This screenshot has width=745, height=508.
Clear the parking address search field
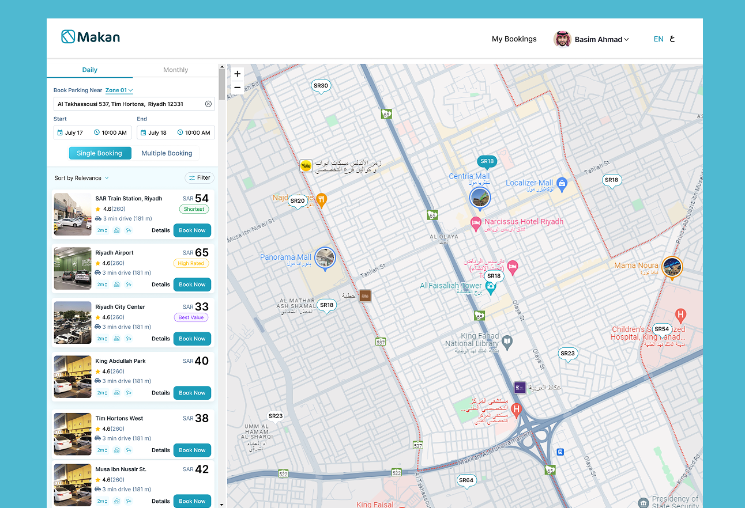(x=208, y=104)
